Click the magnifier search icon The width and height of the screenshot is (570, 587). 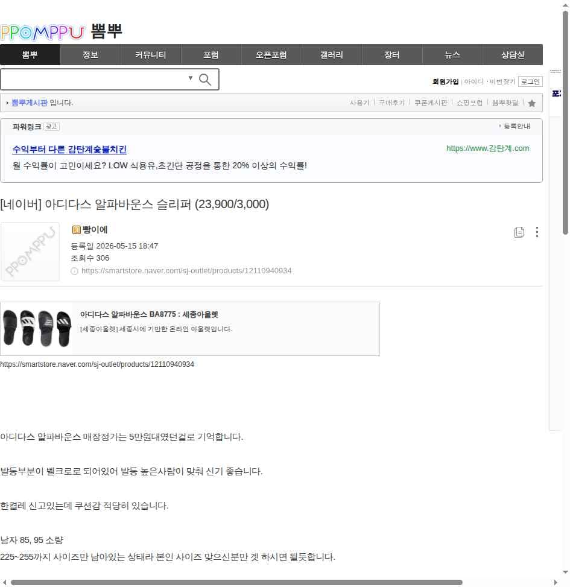204,80
